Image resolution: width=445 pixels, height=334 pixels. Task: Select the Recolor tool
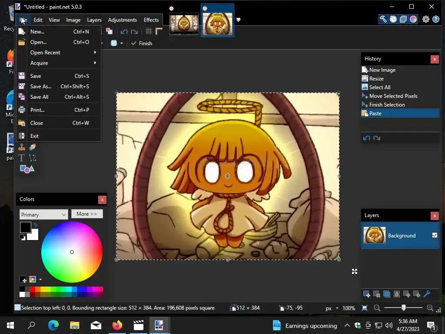(32, 147)
